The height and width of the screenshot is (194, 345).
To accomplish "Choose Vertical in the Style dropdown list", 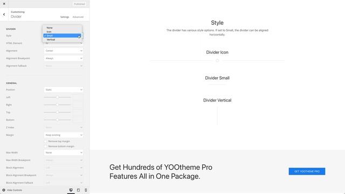I will 63,39.
